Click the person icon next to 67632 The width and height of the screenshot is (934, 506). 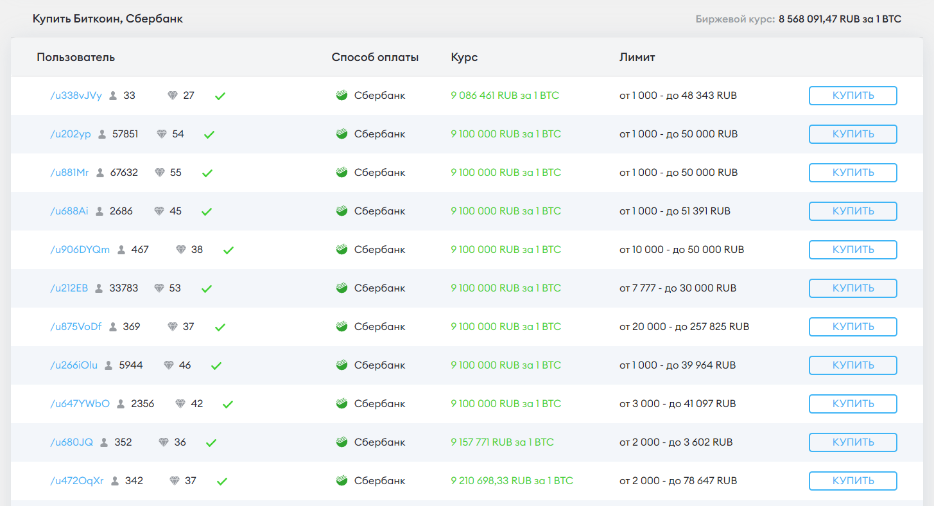100,173
